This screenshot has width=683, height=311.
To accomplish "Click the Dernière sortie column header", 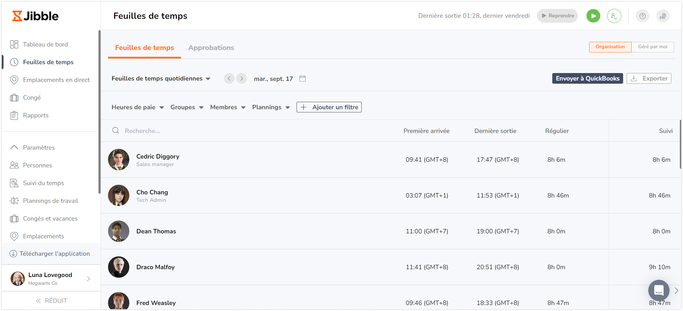I will 495,131.
